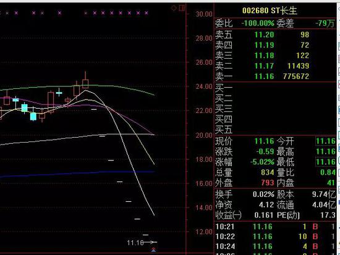
Task: Click the 卖四 volume 72
Action: (x=305, y=45)
